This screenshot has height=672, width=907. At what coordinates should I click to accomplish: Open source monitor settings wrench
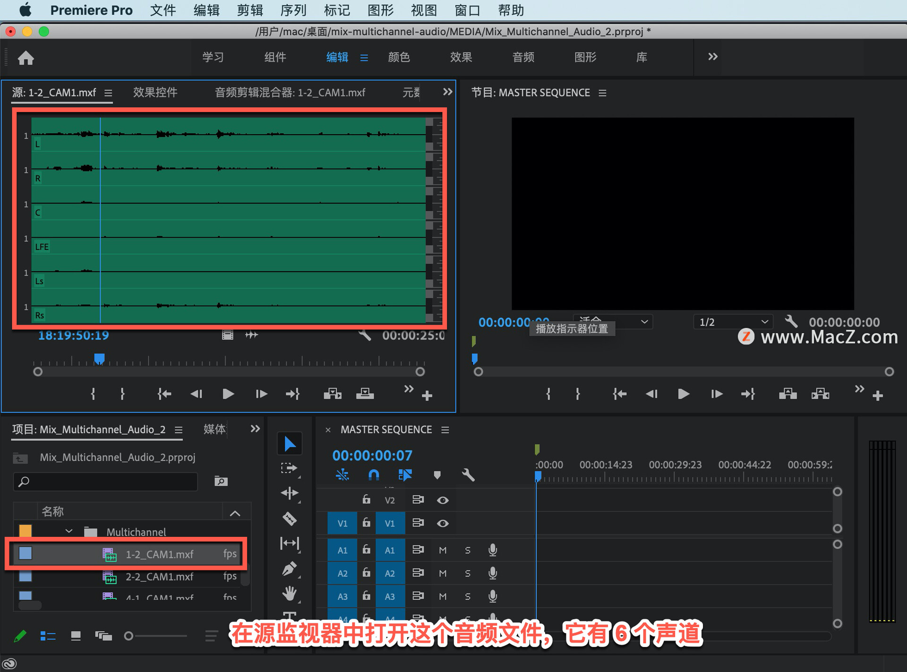point(365,335)
